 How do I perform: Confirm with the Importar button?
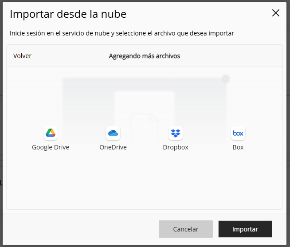tap(245, 229)
